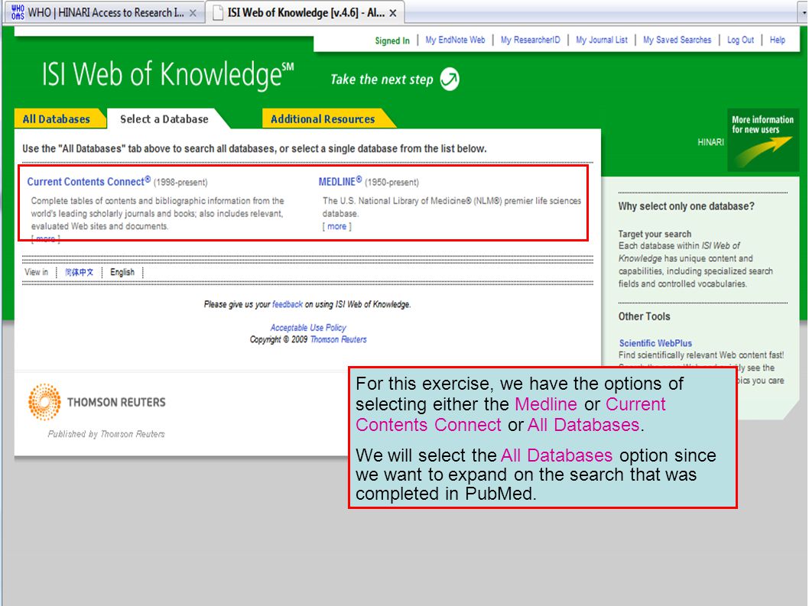
Task: Close the WHO HINARI browser tab
Action: 193,14
